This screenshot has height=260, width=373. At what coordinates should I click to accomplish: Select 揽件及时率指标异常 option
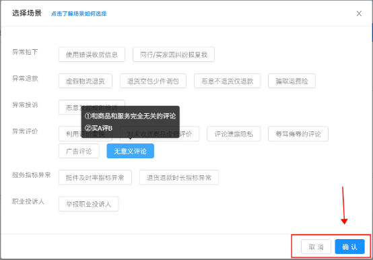click(95, 177)
